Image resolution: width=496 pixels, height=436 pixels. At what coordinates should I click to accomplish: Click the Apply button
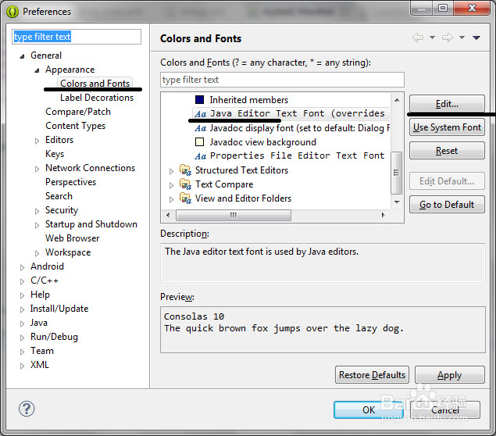tap(449, 374)
